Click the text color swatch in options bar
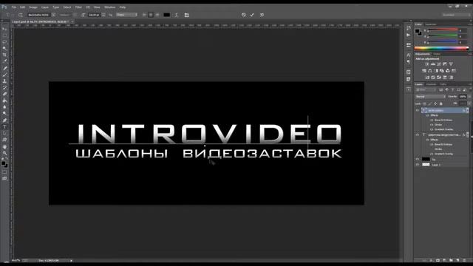 tap(166, 15)
